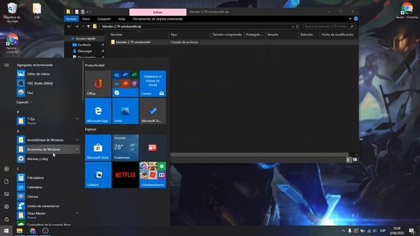This screenshot has height=236, width=420.
Task: Open the Microsoft Store tile
Action: coord(98,147)
